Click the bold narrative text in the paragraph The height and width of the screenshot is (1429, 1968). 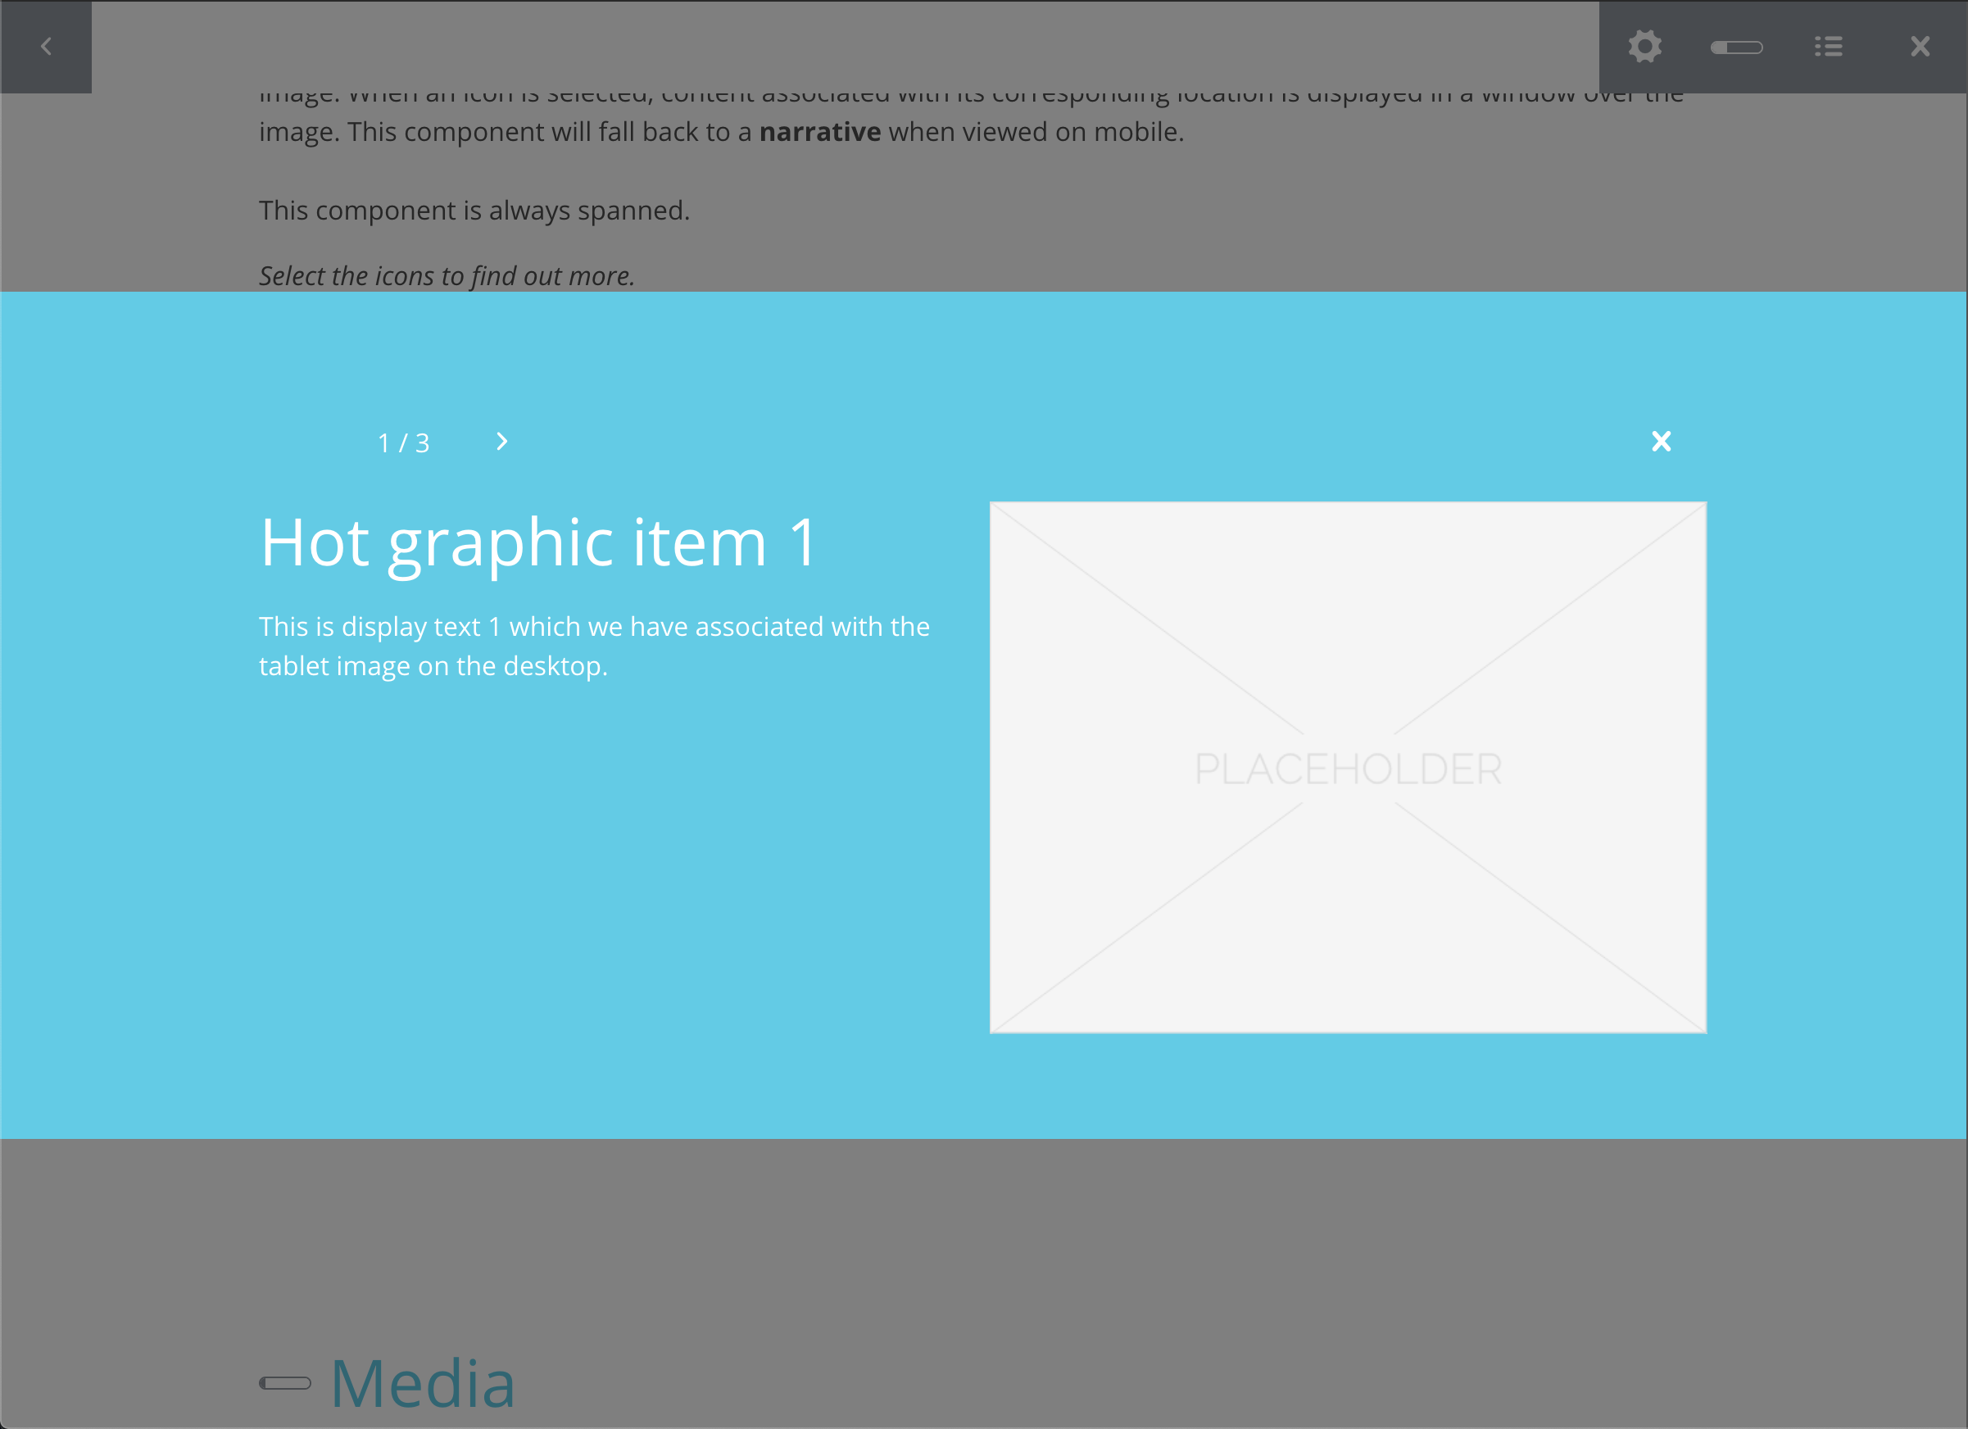[x=819, y=132]
